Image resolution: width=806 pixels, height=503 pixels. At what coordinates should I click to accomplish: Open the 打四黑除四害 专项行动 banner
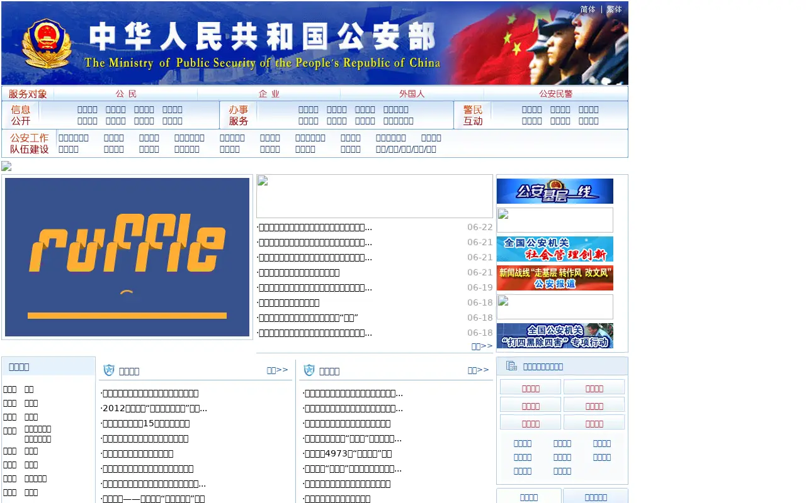(x=555, y=336)
